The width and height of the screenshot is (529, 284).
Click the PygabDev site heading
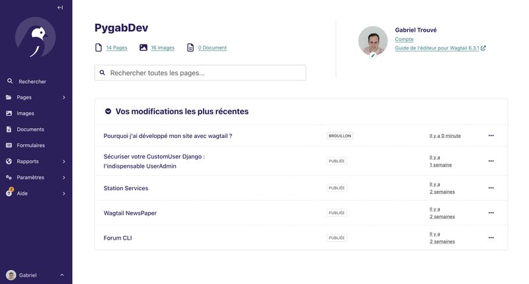point(121,28)
